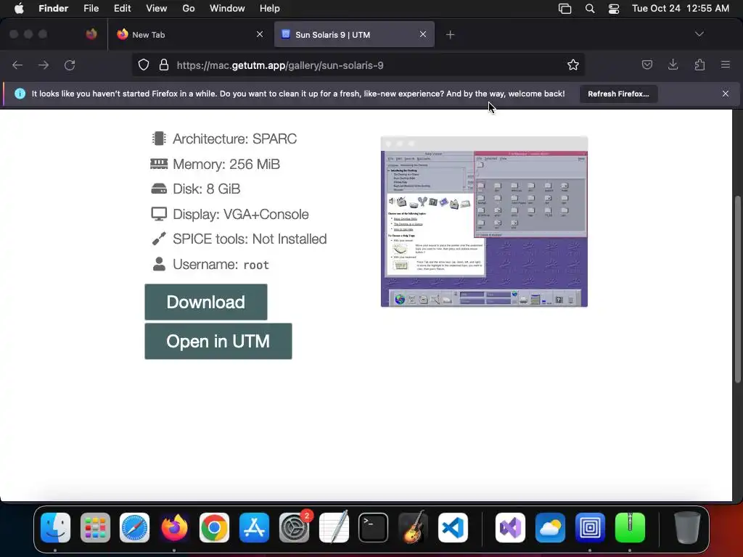This screenshot has height=557, width=743.
Task: Open the Apple menu
Action: click(x=19, y=9)
